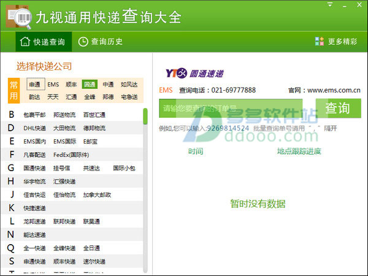The height and width of the screenshot is (276, 368).
Task: Select 申通快递 in row S
Action: [x=34, y=261]
